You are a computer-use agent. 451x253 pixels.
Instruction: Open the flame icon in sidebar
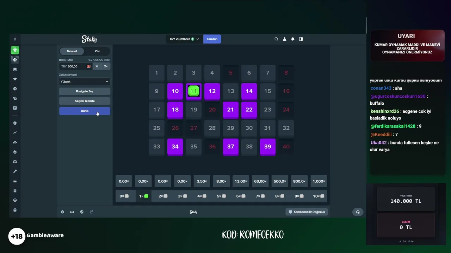15,152
